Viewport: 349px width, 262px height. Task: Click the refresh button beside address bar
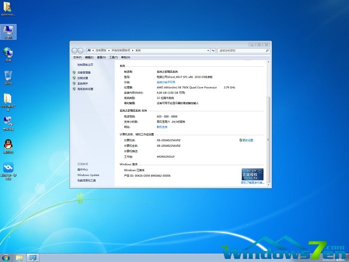214,50
